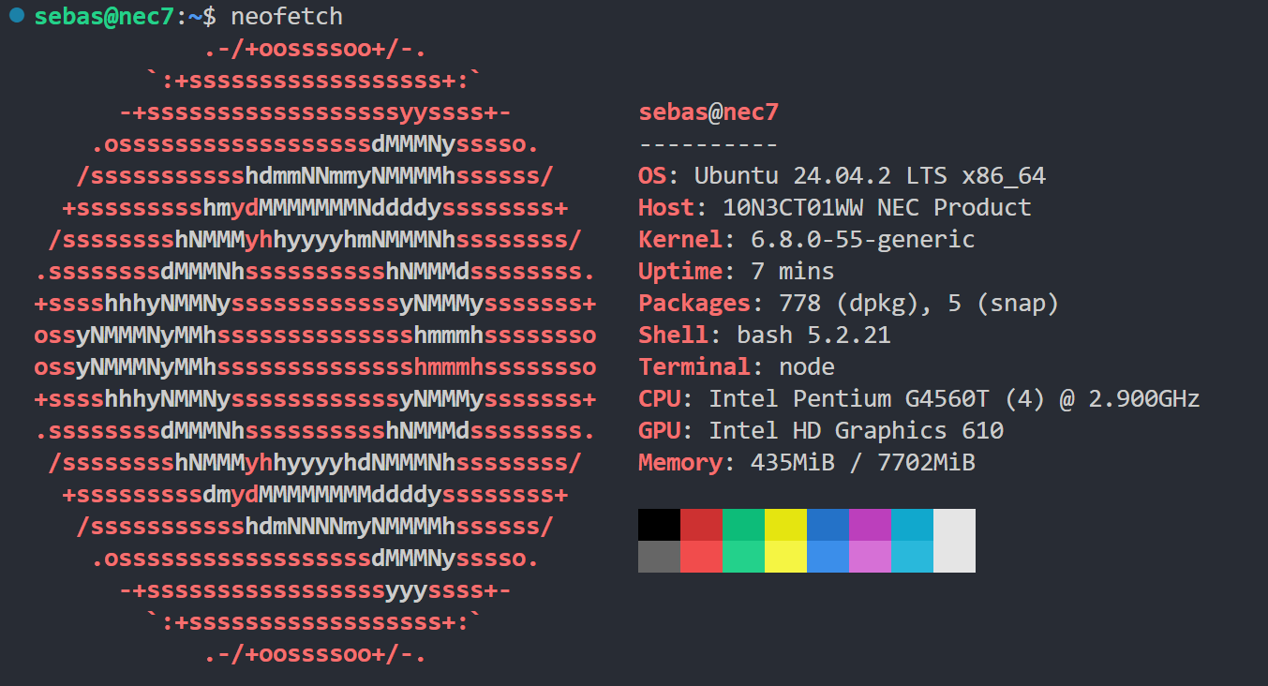Click the Packages count line

click(848, 304)
